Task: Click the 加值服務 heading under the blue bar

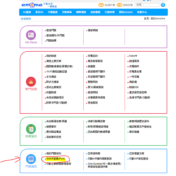Action: point(26,19)
